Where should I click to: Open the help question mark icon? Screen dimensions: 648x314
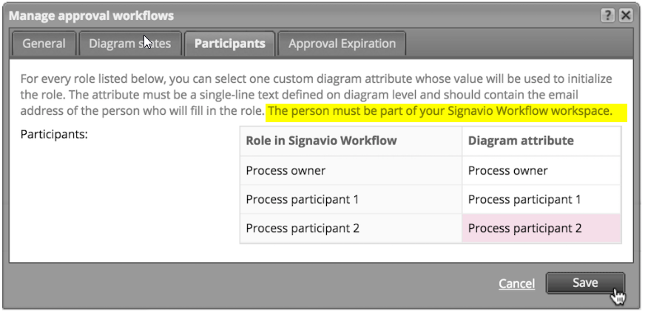pos(607,16)
